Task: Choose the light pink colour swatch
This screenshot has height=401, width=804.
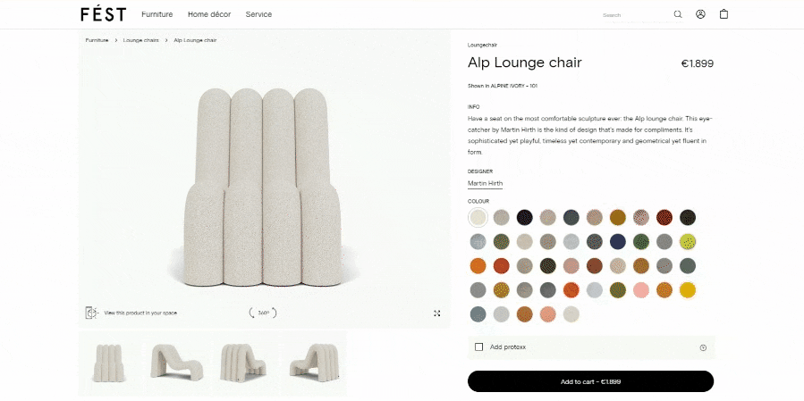Action: [641, 289]
